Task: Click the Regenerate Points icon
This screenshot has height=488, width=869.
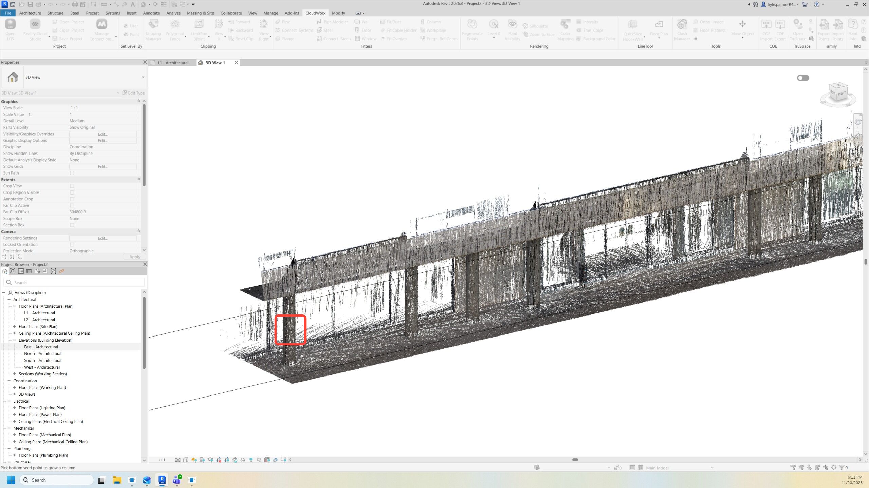Action: click(x=472, y=25)
